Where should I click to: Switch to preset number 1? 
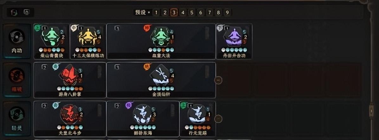156,13
